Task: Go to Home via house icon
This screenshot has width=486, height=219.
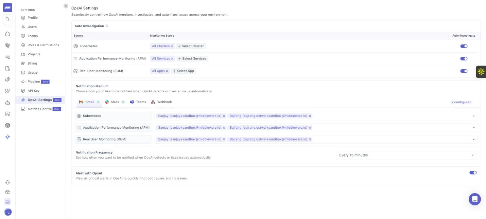Action: [7, 34]
